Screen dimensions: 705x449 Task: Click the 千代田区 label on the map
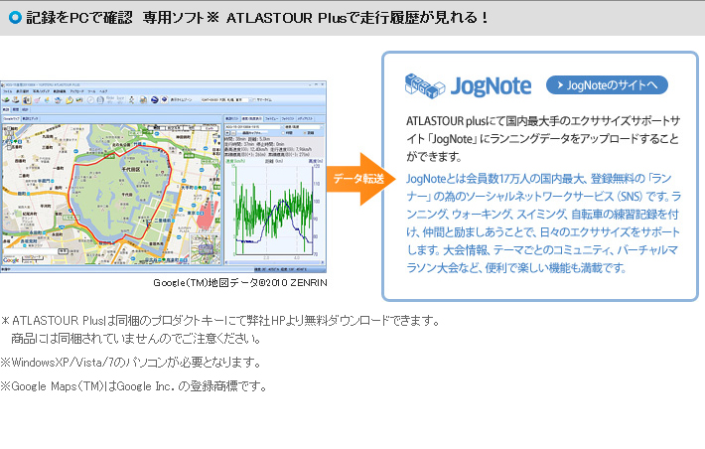(x=131, y=169)
